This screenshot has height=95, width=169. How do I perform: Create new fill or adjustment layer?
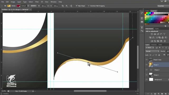[159, 94]
